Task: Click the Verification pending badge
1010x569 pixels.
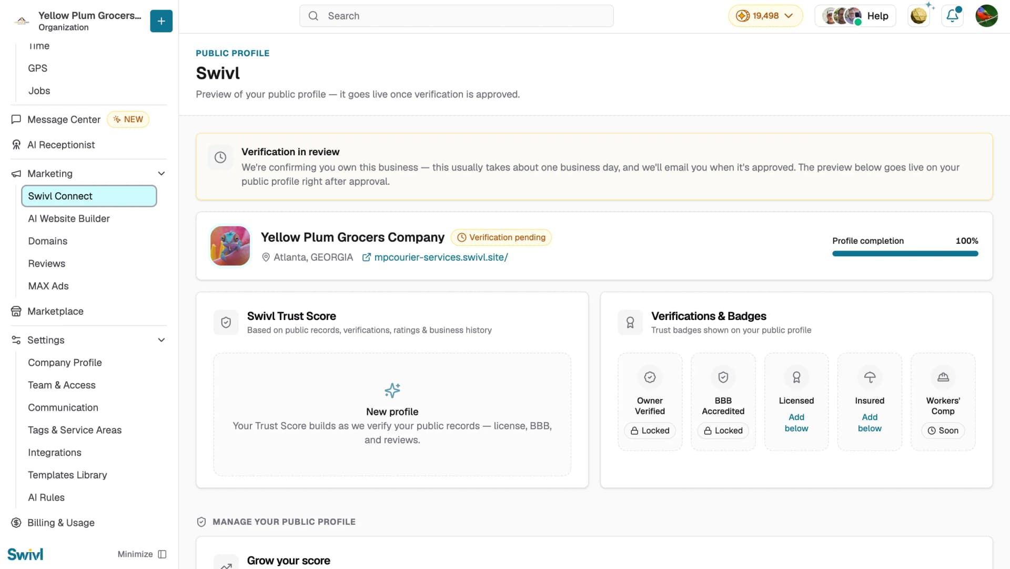Action: (x=501, y=237)
